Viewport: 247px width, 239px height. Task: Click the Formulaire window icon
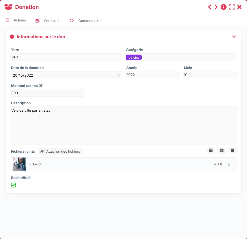pyautogui.click(x=37, y=21)
